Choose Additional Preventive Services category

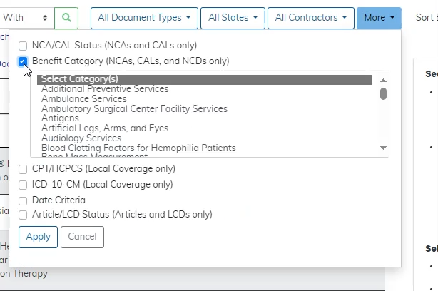[x=105, y=89]
